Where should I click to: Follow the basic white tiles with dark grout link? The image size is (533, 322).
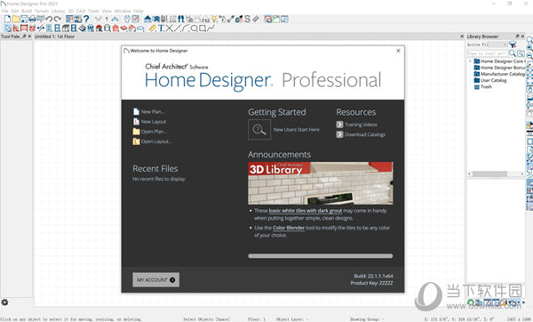click(306, 211)
